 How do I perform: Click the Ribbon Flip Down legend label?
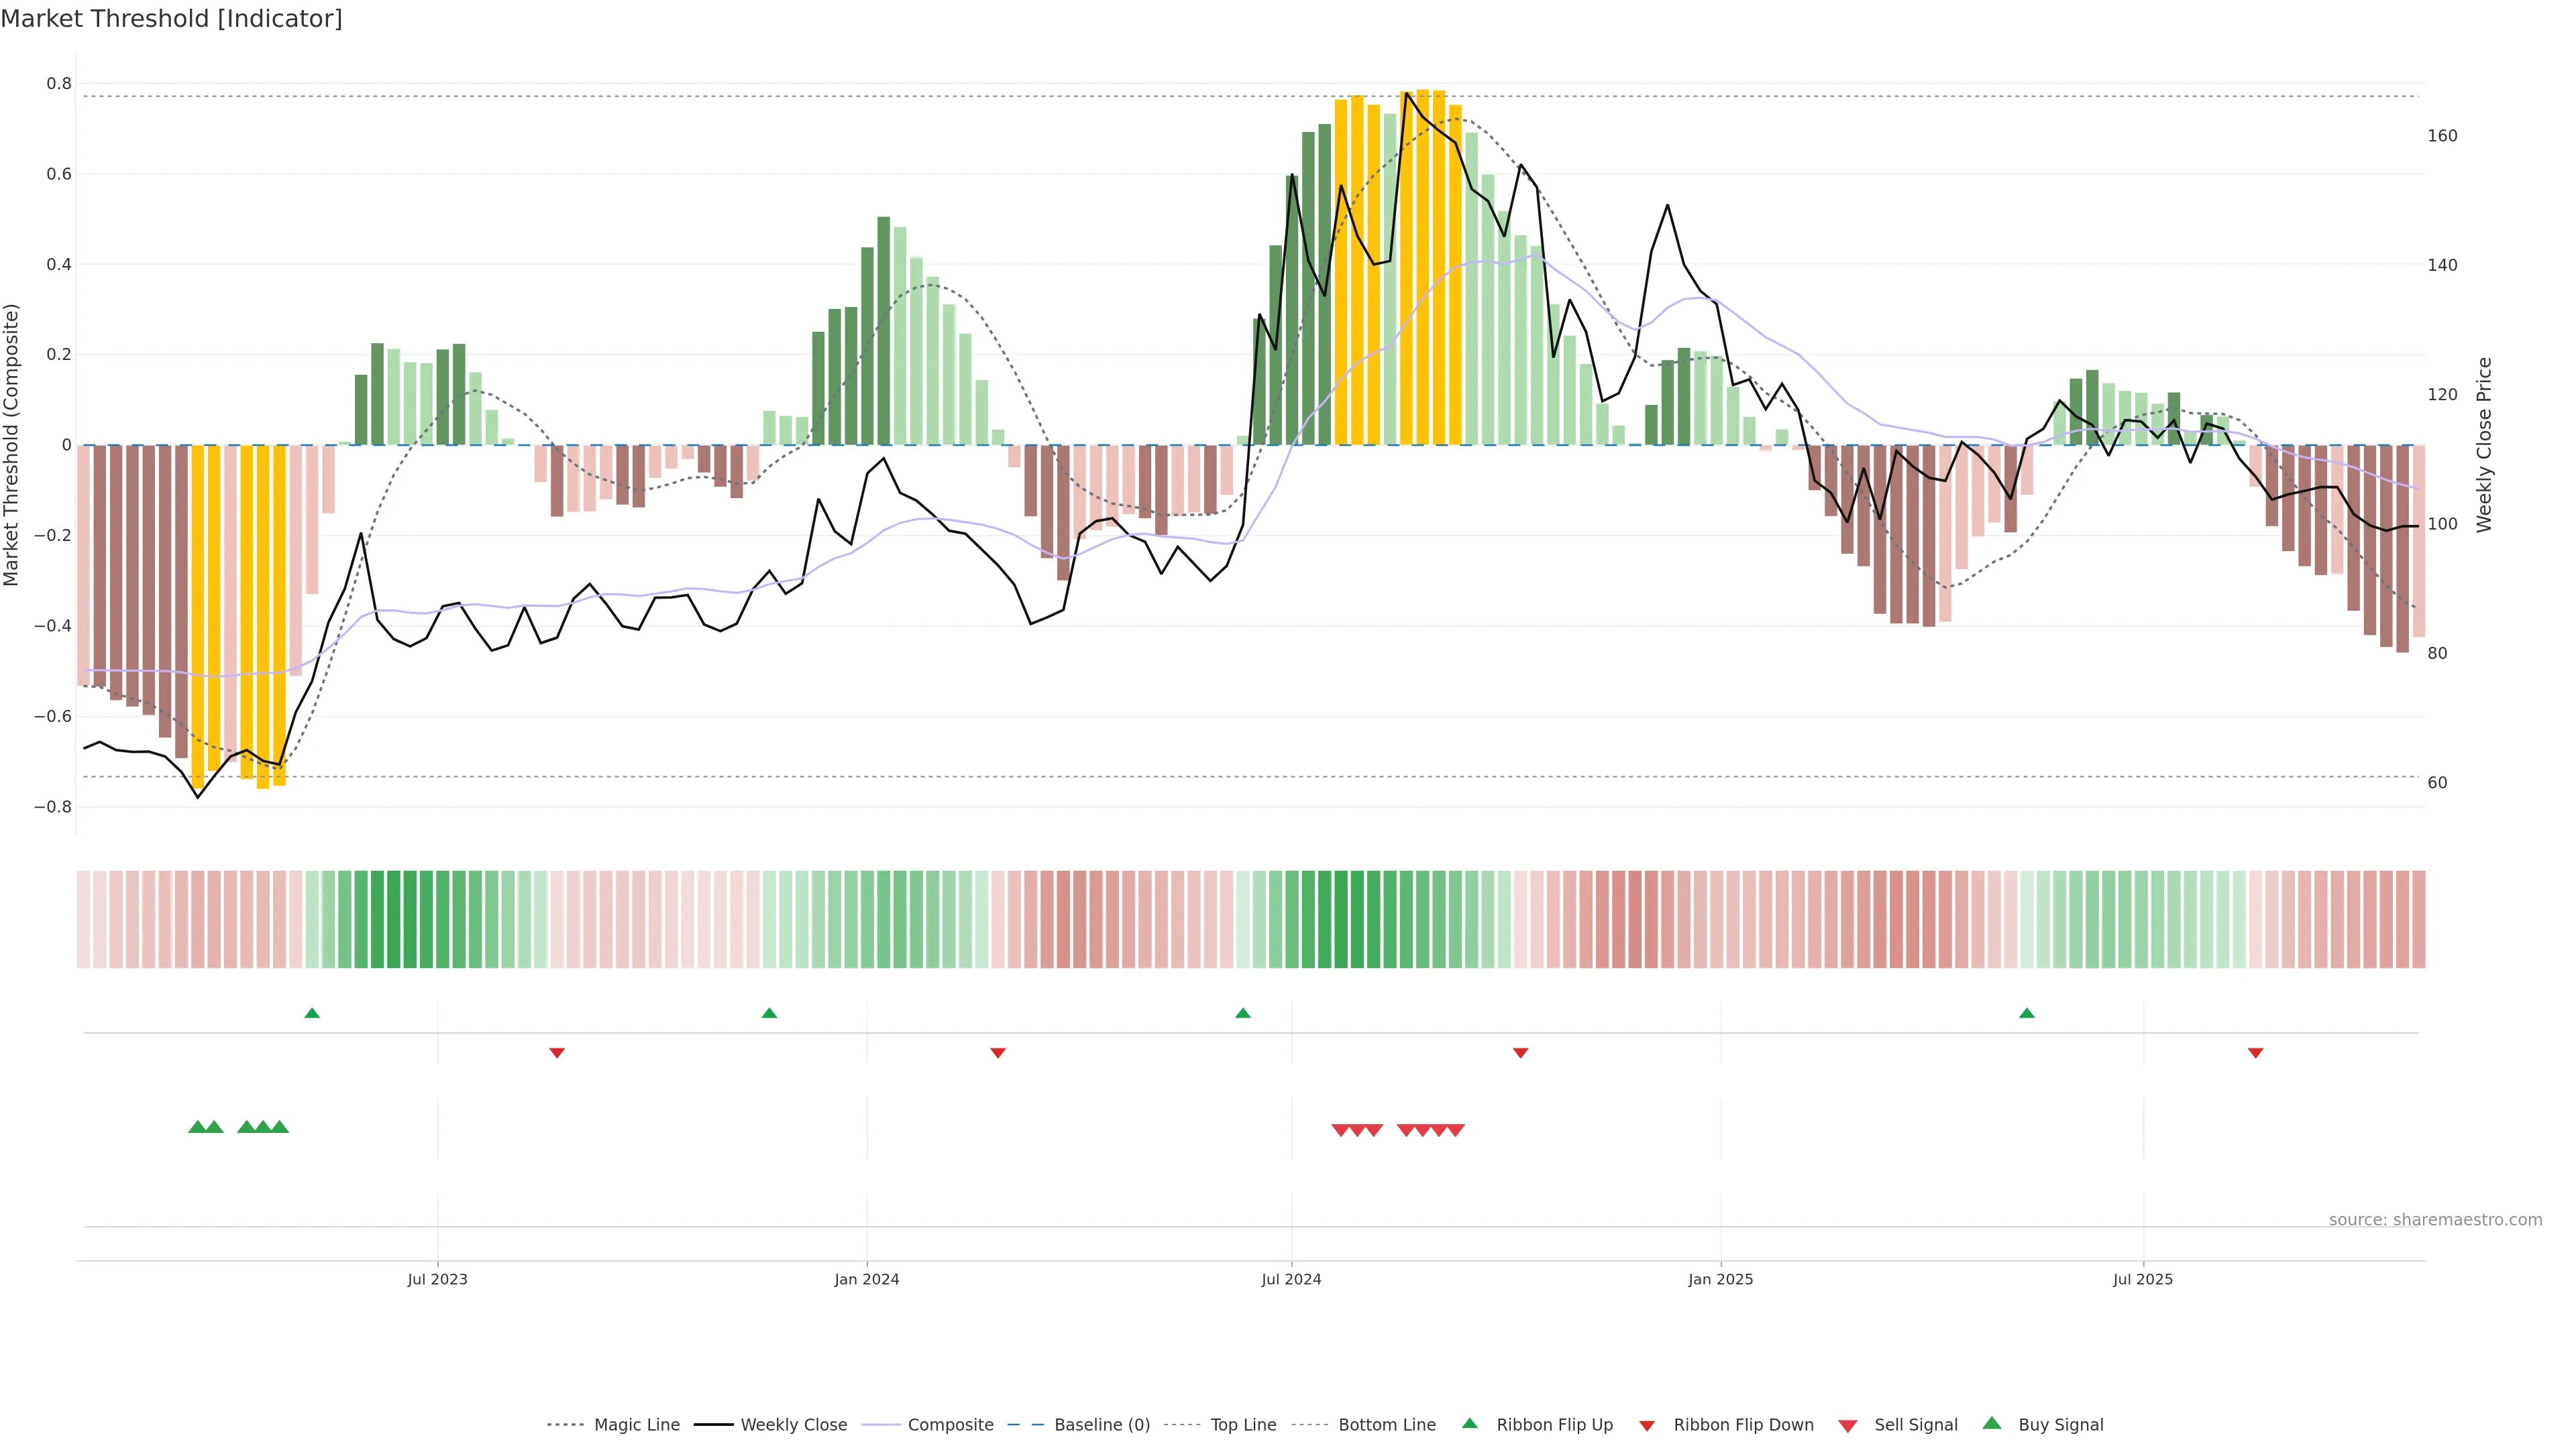tap(1743, 1425)
